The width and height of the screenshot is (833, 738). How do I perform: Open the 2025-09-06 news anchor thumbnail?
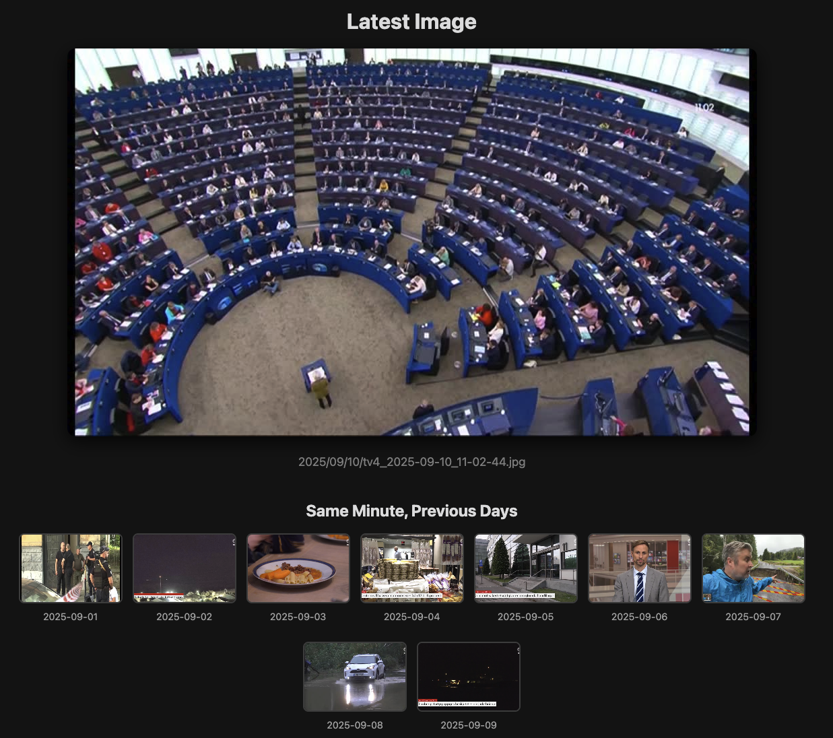640,568
